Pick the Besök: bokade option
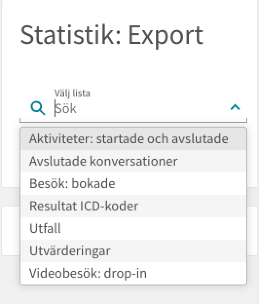Viewport: 259px width, 304px height. tap(133, 184)
